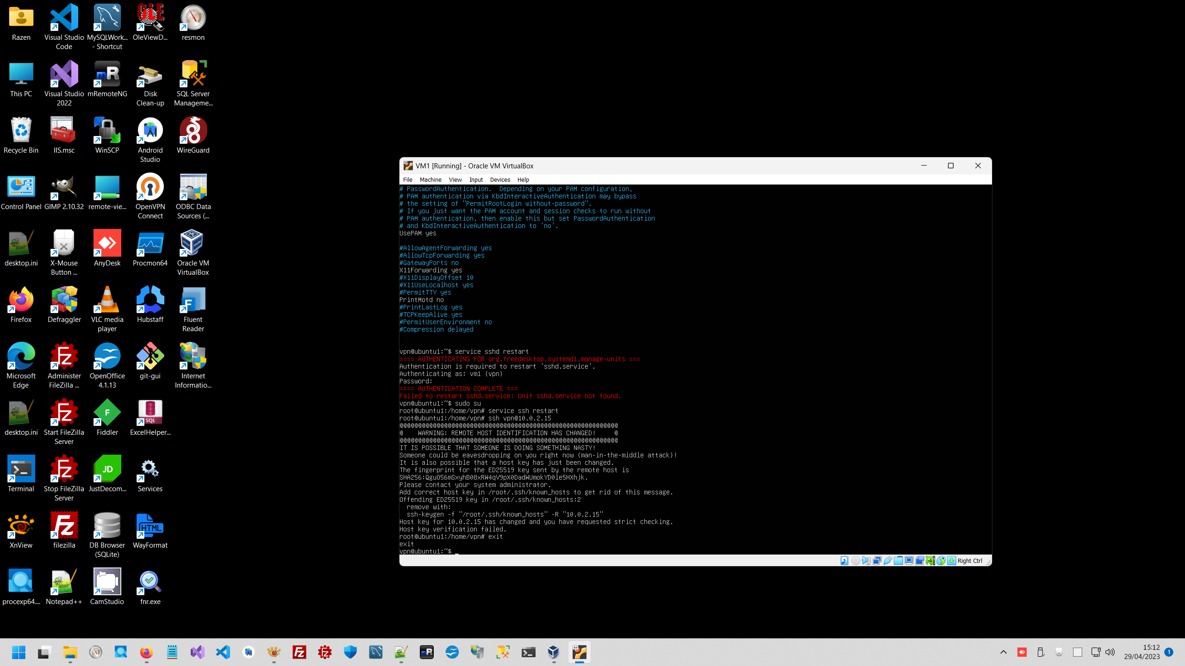The width and height of the screenshot is (1185, 666).
Task: Click the optical drive status icon
Action: coord(855,561)
